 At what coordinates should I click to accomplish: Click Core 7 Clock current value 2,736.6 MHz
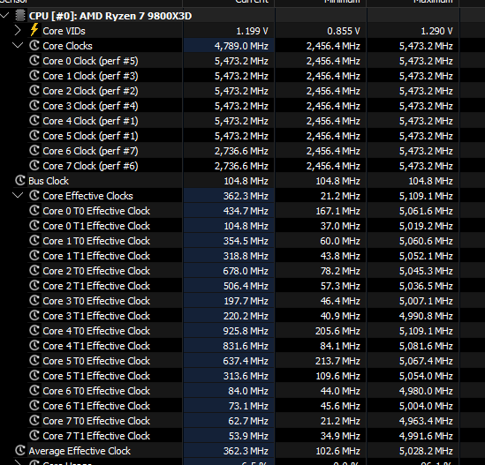[241, 166]
